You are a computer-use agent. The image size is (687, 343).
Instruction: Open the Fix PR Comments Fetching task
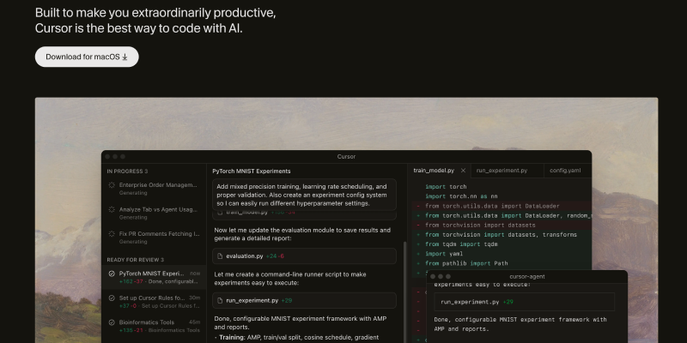154,238
